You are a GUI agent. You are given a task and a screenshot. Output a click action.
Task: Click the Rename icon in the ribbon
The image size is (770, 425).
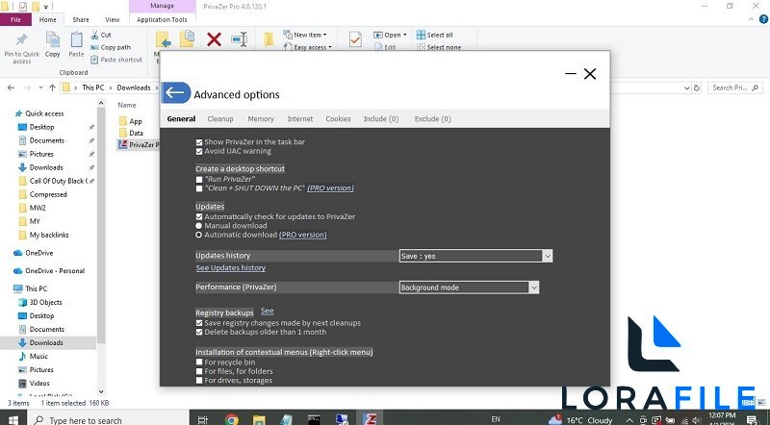pyautogui.click(x=239, y=39)
